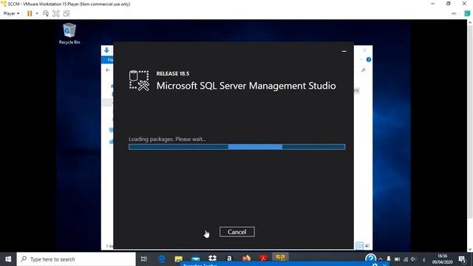Switch VMware to Unity mode
Image resolution: width=473 pixels, height=266 pixels.
[67, 13]
